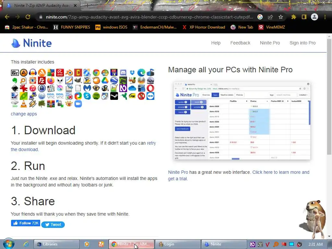332x249 pixels.
Task: Click the Google Drive triangle icon
Action: [105, 81]
